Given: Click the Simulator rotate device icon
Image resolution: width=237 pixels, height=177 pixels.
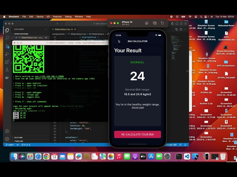Looking at the screenshot, I should coord(162,23).
